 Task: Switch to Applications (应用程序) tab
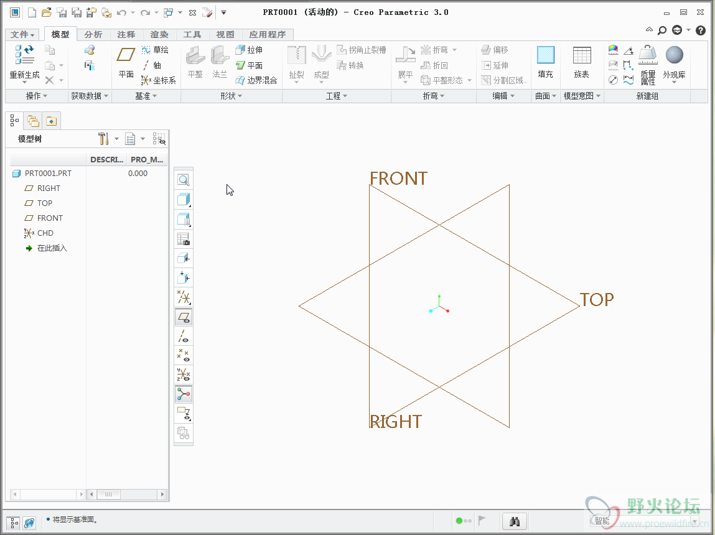268,35
